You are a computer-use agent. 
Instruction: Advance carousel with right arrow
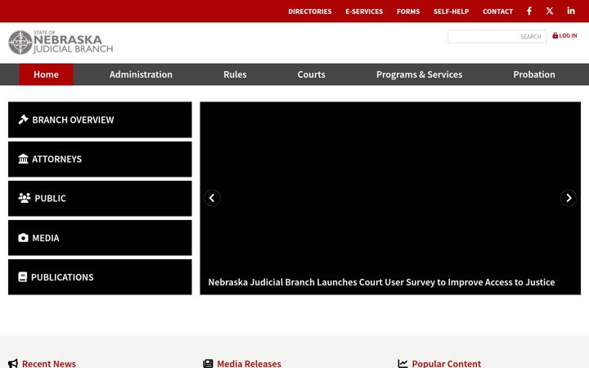tap(569, 198)
